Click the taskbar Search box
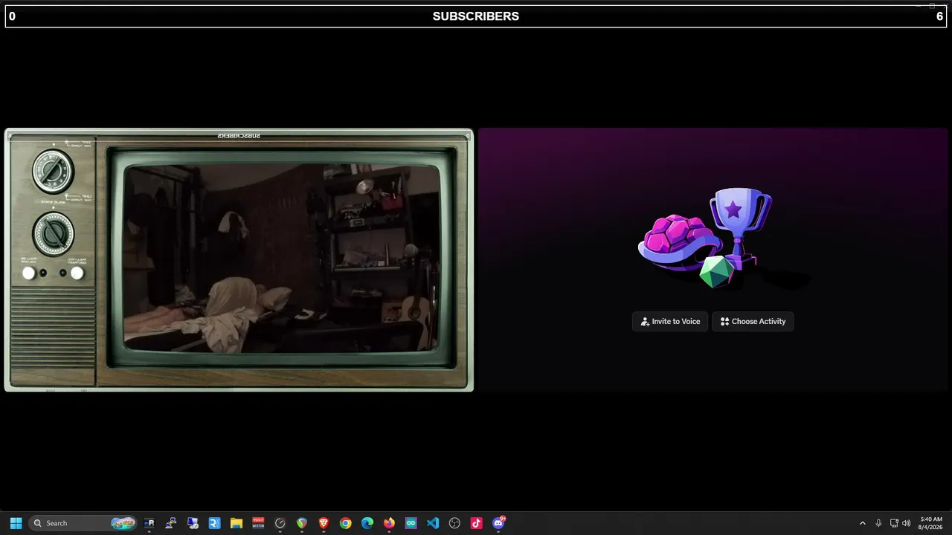 (x=83, y=523)
